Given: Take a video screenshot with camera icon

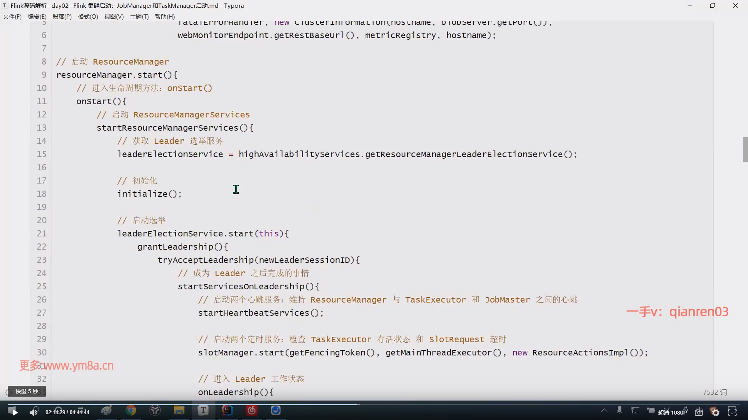Looking at the screenshot, I should tap(699, 412).
